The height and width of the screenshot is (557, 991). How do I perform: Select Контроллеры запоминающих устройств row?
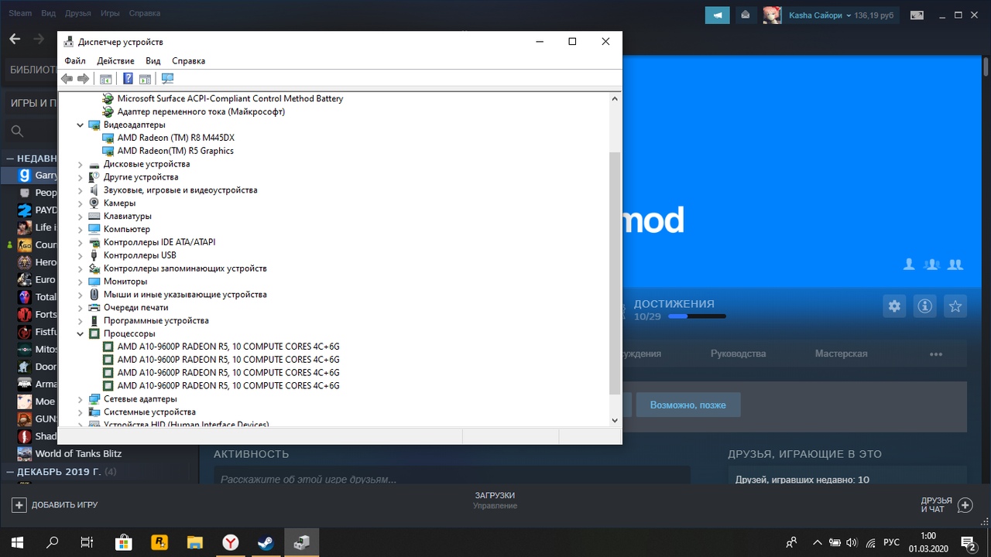pyautogui.click(x=185, y=268)
